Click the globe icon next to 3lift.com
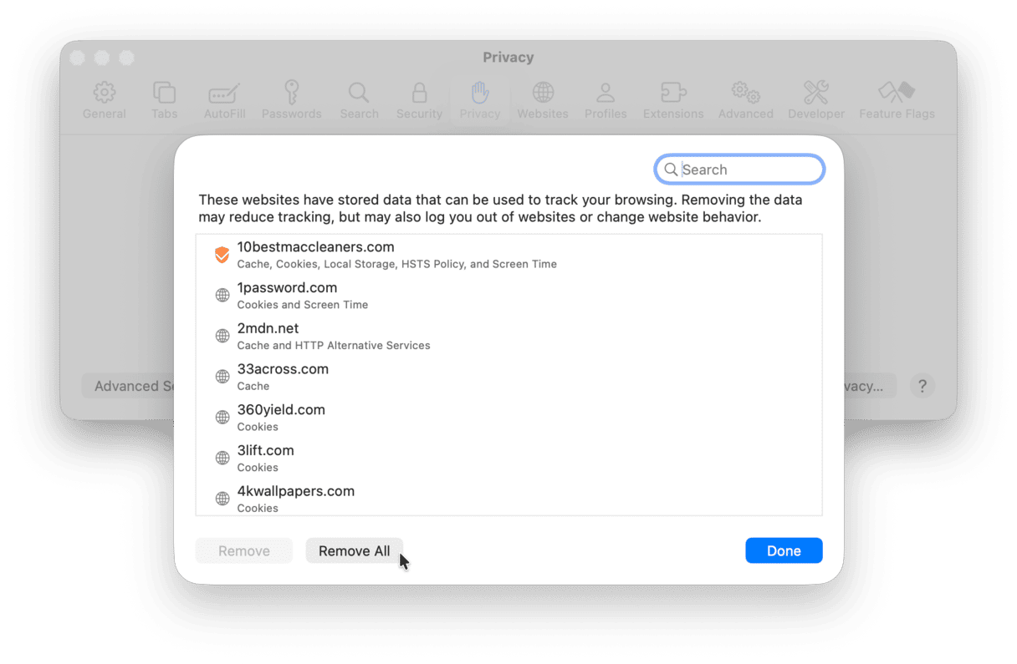 tap(222, 458)
